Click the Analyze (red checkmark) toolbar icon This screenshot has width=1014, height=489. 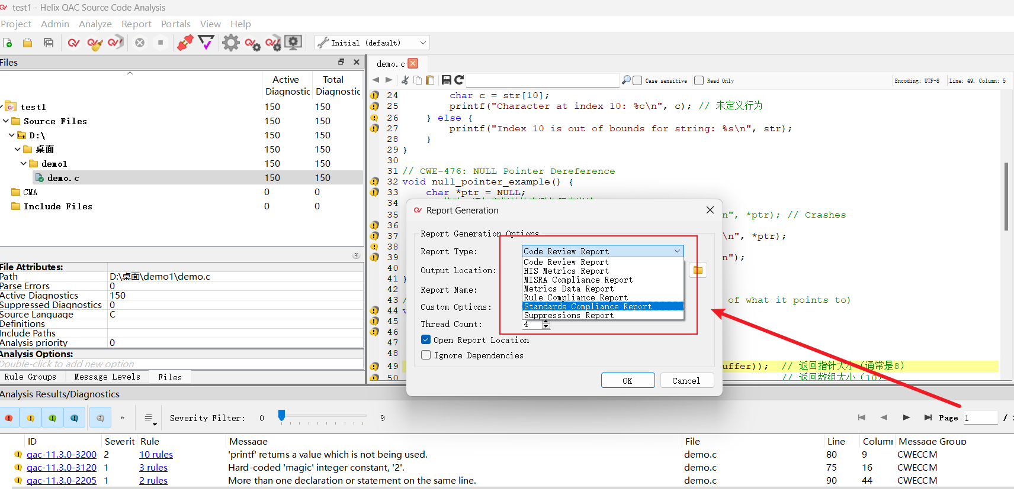(73, 43)
